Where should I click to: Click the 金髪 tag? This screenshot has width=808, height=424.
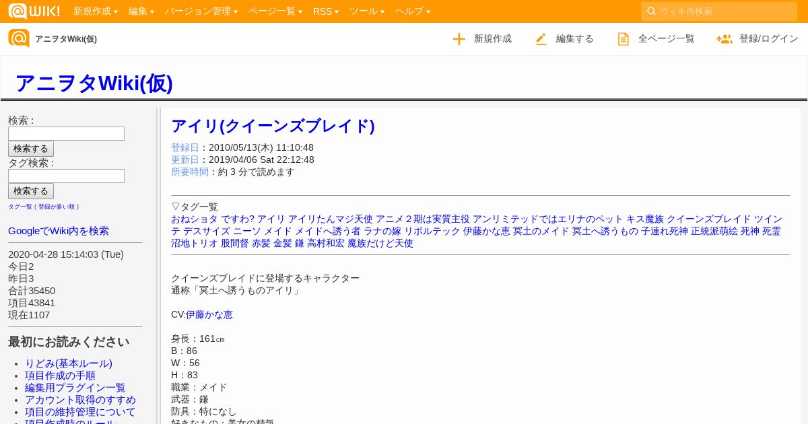pyautogui.click(x=283, y=243)
